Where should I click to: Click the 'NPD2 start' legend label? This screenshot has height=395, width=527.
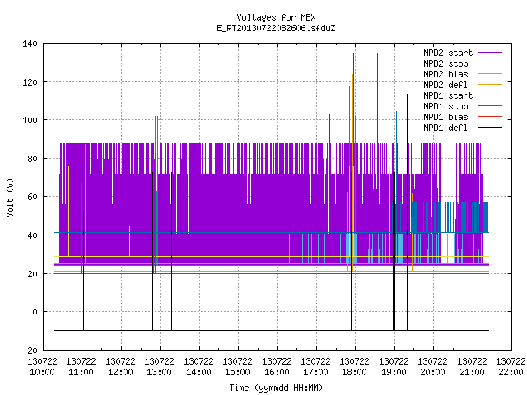448,53
